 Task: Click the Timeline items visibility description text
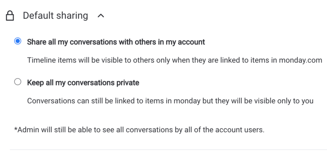coord(175,60)
